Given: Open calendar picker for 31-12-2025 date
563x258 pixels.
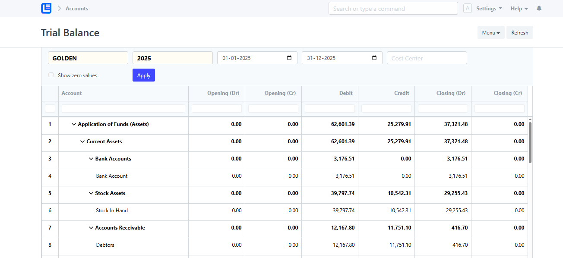Looking at the screenshot, I should (x=374, y=58).
